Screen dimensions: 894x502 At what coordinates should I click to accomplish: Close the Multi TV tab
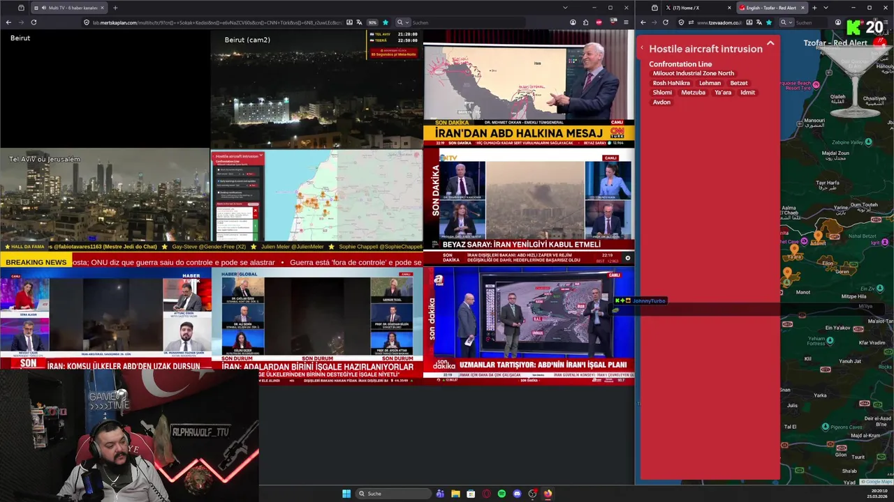(x=102, y=8)
